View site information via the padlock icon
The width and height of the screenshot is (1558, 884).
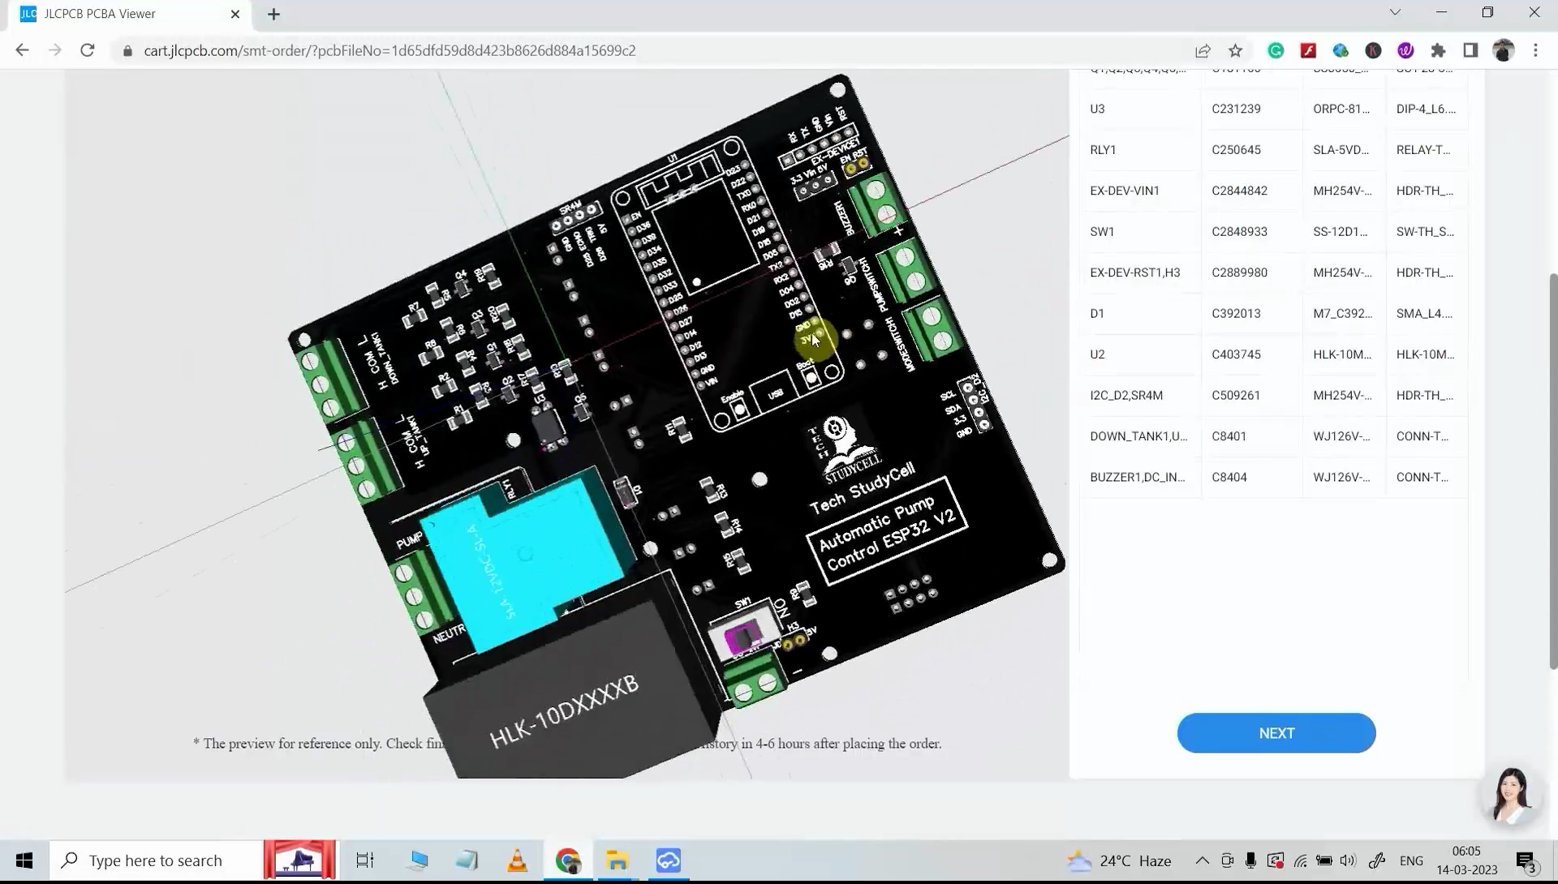point(127,50)
